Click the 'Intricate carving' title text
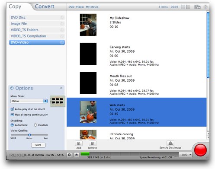Viewport: 215px width, 169px height. [121, 134]
